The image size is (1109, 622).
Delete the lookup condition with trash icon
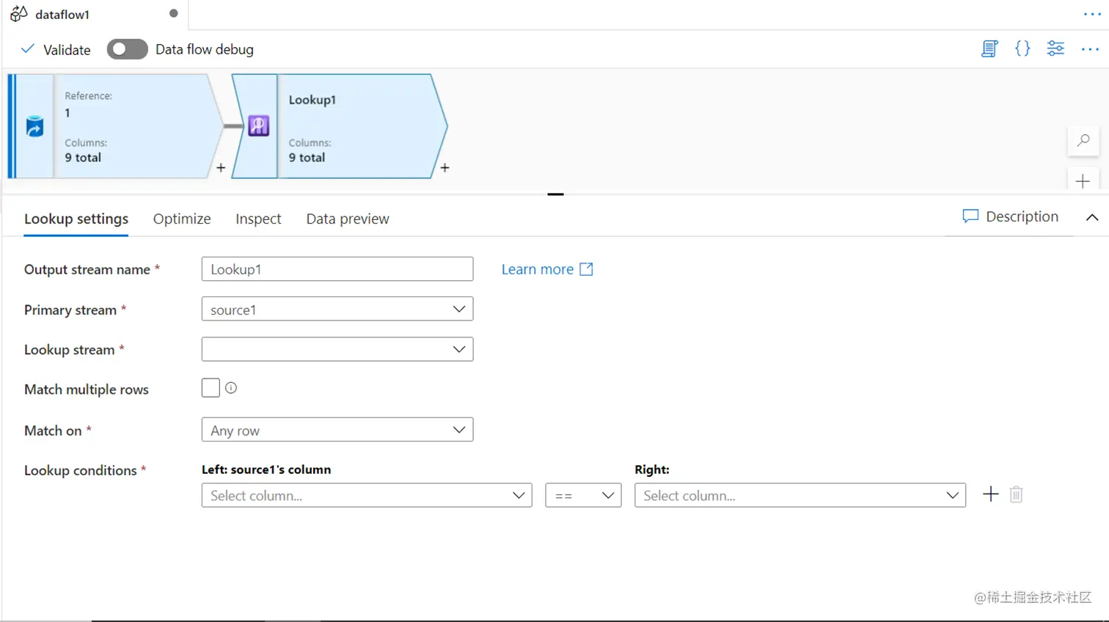click(x=1016, y=494)
